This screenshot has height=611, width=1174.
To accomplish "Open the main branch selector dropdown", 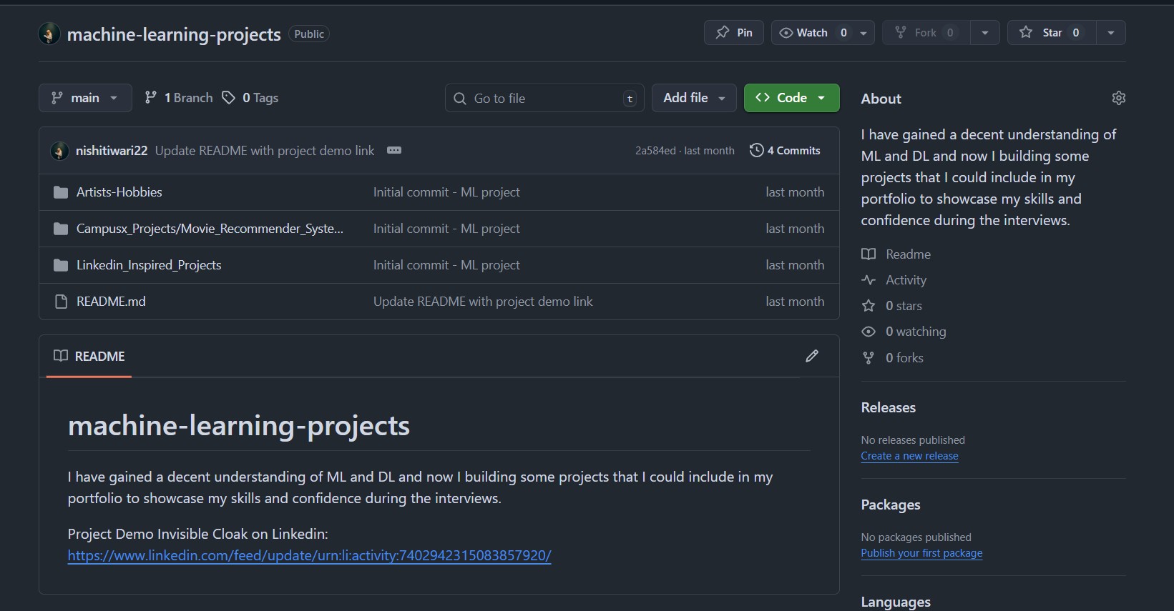I will coord(85,98).
